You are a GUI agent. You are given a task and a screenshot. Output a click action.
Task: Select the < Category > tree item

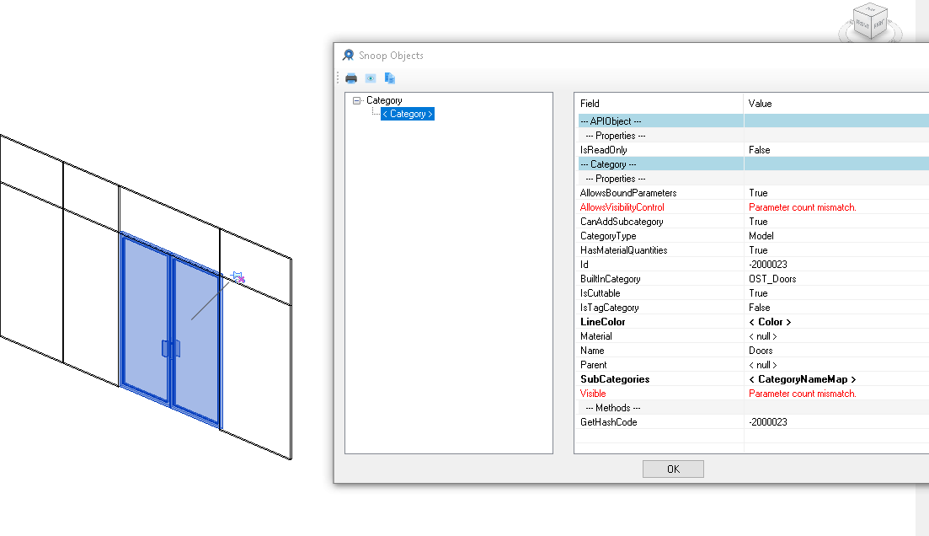[x=408, y=114]
